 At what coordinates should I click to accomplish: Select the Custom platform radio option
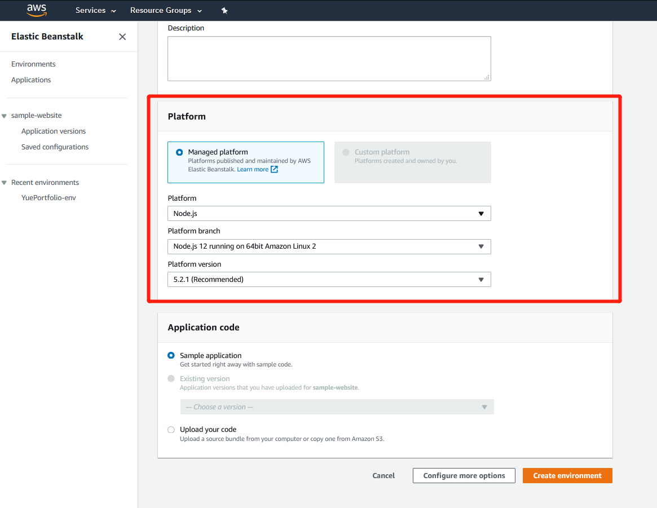point(346,152)
